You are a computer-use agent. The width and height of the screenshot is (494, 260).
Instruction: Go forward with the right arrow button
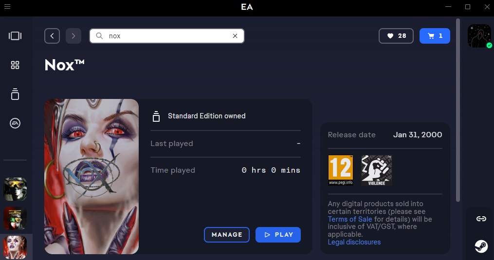pos(73,36)
